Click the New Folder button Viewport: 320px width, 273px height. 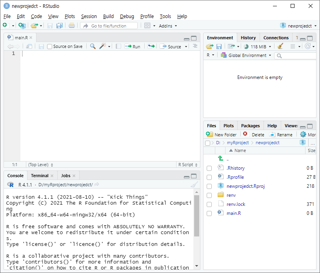point(221,135)
